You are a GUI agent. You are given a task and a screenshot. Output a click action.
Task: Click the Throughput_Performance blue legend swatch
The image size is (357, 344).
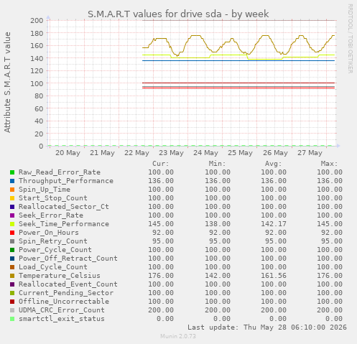[12, 181]
